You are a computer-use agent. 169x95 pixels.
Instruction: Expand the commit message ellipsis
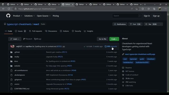click(x=64, y=47)
